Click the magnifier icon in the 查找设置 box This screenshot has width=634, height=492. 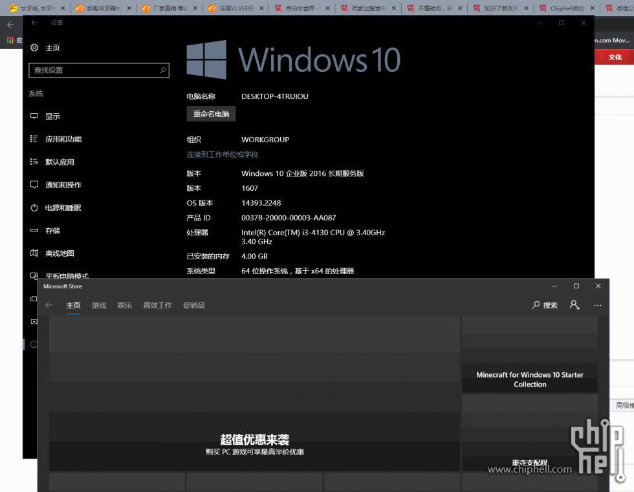(x=163, y=70)
